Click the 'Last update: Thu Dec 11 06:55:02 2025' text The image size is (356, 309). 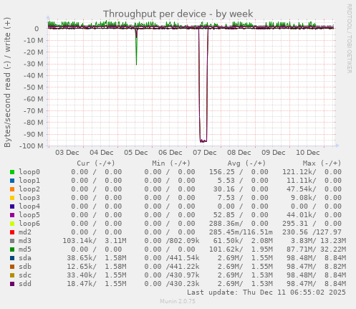(x=266, y=293)
